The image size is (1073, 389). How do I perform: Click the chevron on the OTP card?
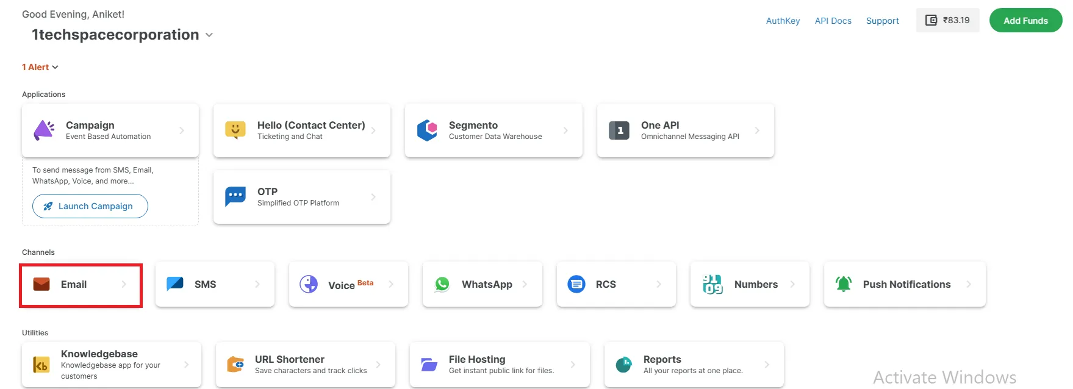tap(373, 197)
